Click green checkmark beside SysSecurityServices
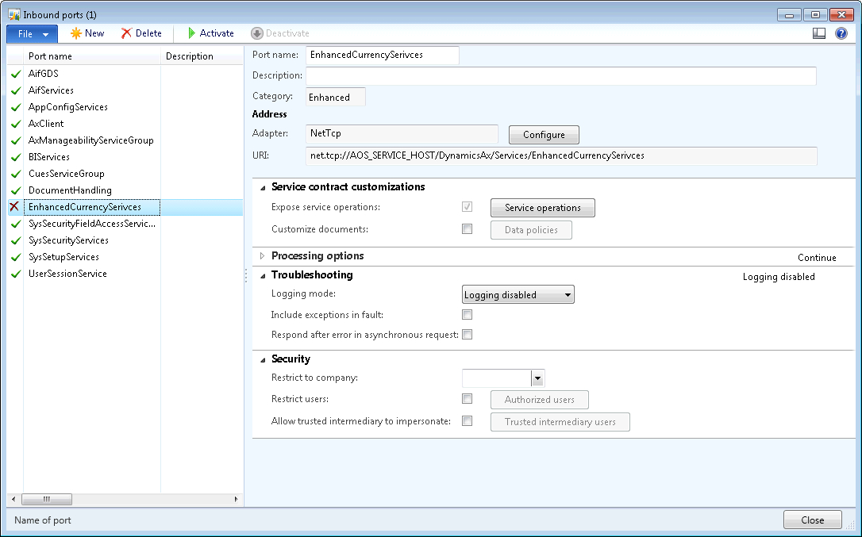 point(16,240)
